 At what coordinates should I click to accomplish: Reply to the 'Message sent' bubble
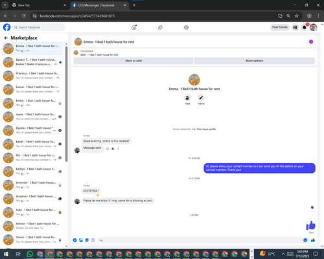coord(113,149)
